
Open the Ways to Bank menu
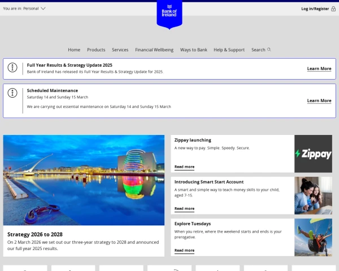[193, 50]
